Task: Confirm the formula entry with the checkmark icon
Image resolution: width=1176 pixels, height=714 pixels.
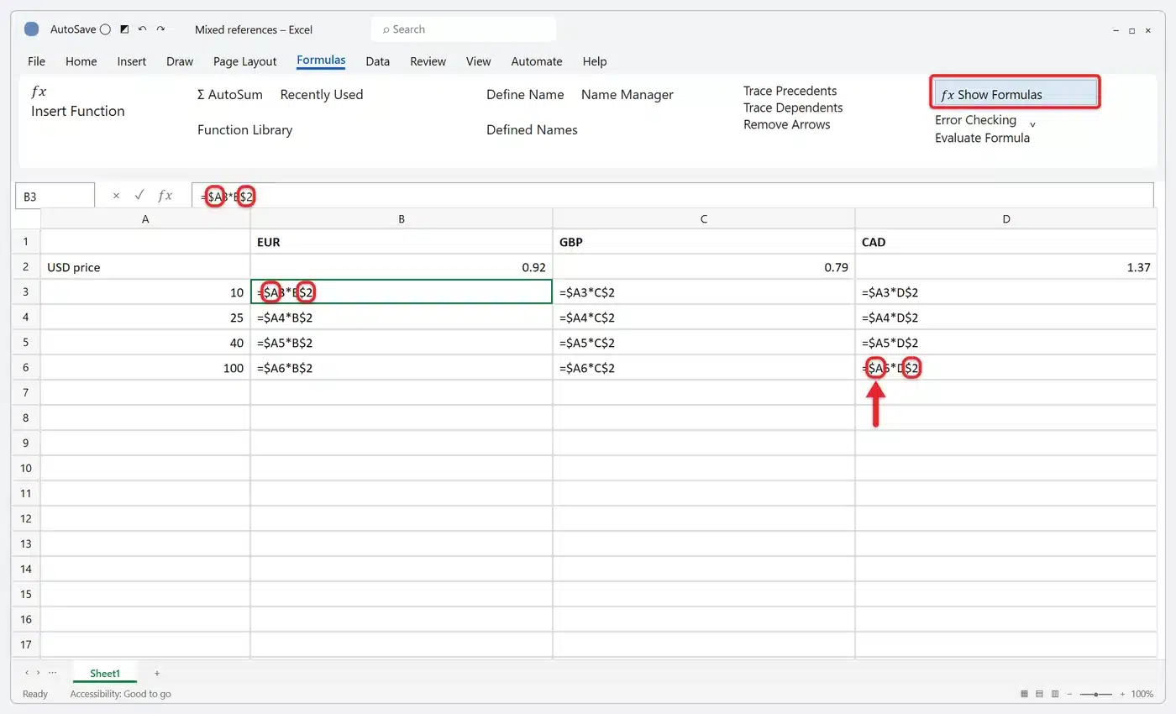Action: point(139,196)
